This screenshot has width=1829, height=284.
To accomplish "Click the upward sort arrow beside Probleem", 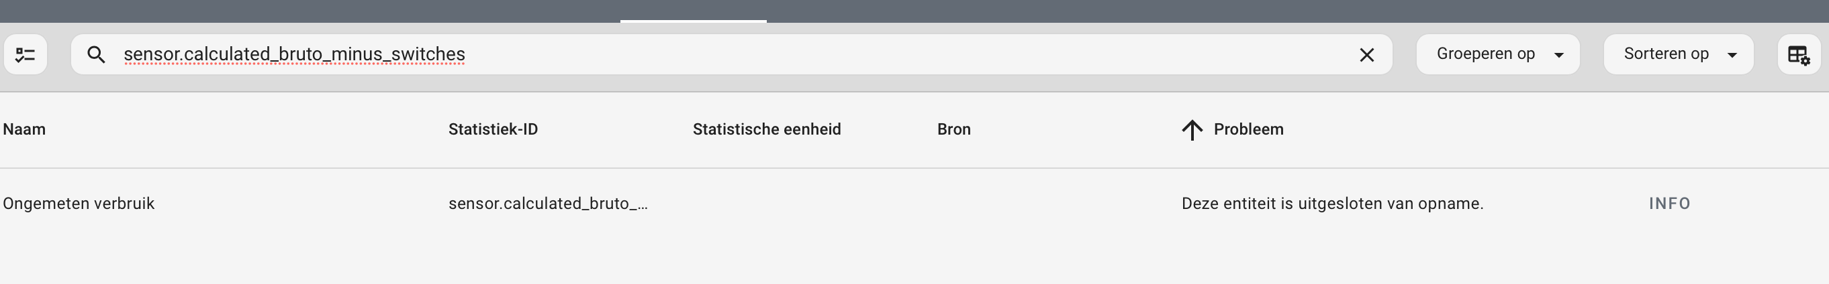I will (1192, 129).
